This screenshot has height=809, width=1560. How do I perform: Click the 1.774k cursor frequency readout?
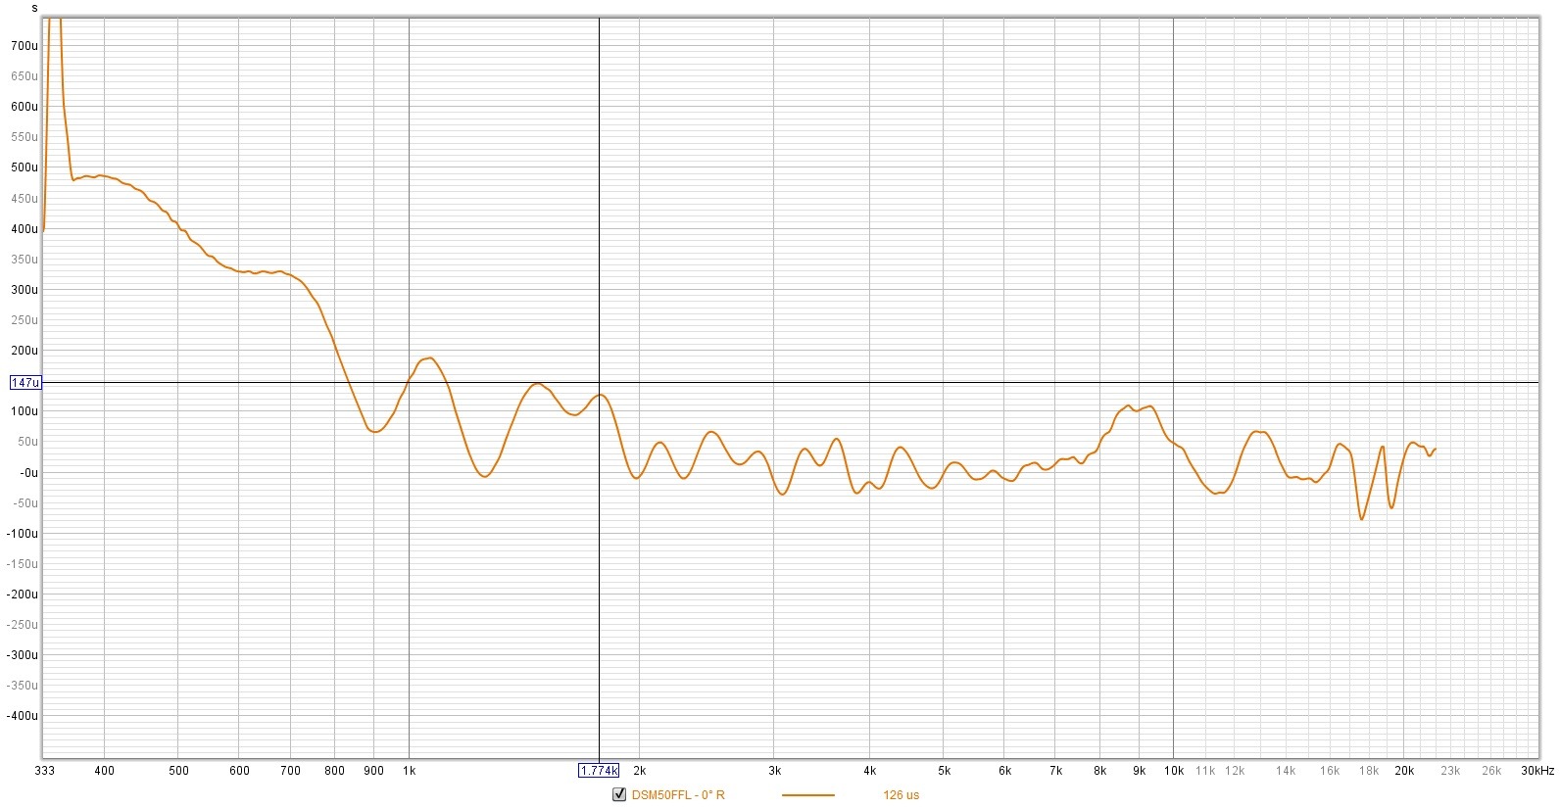pos(599,770)
